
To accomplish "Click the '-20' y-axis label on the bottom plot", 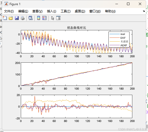I will (x=18, y=118).
